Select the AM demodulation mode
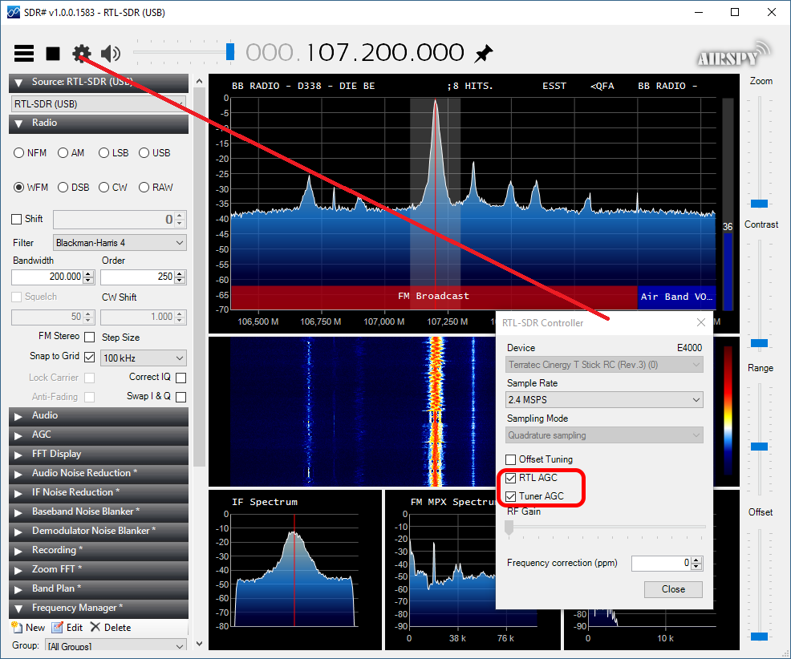Viewport: 791px width, 659px height. click(63, 153)
